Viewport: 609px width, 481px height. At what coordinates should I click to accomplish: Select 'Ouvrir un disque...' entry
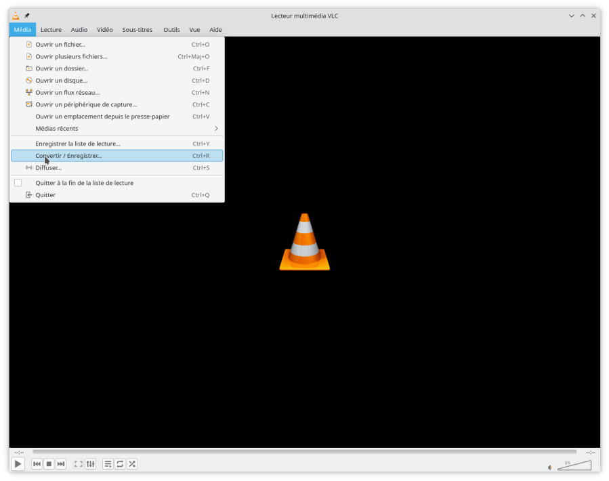click(x=61, y=81)
